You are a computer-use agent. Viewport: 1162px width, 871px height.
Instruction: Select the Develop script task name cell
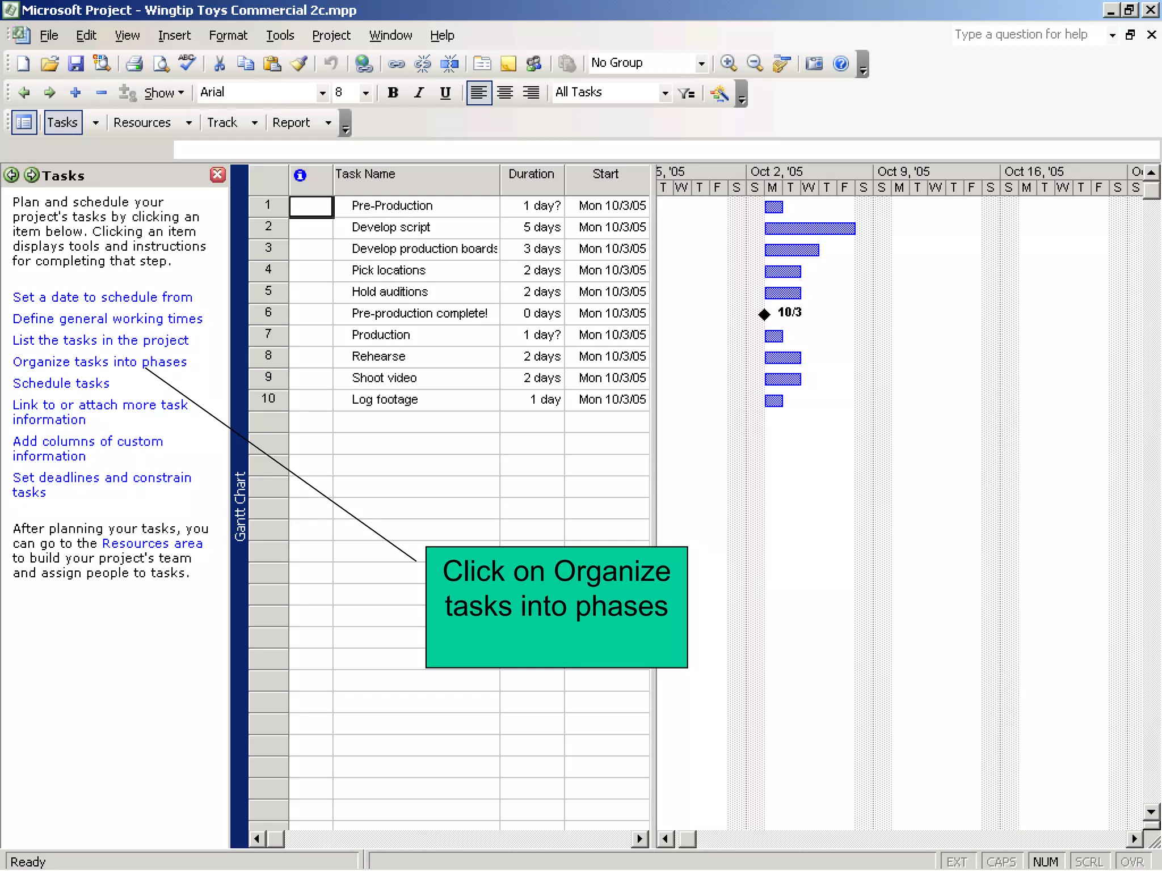pyautogui.click(x=416, y=227)
